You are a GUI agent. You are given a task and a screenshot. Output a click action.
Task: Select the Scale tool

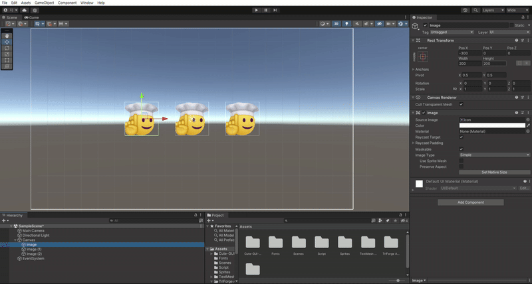[7, 54]
